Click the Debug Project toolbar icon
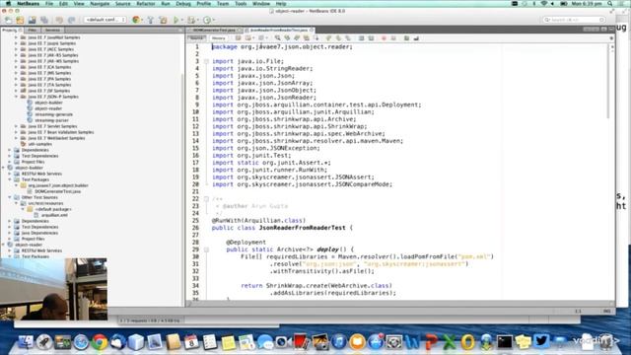Screen dimensions: 631x355 click(x=191, y=20)
